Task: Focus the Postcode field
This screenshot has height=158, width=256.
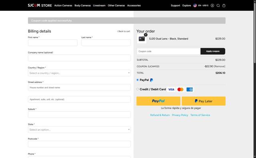Action: [x=79, y=144]
